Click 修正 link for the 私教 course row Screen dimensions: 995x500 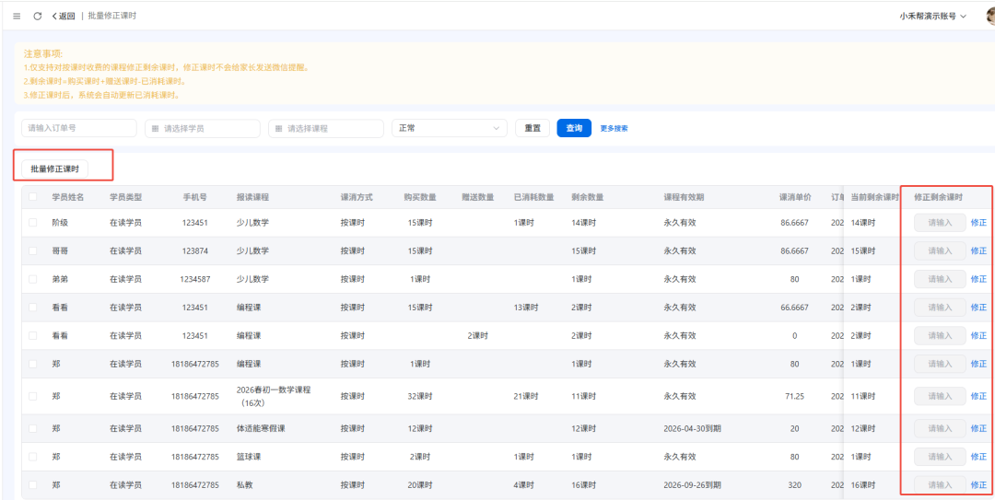click(978, 485)
